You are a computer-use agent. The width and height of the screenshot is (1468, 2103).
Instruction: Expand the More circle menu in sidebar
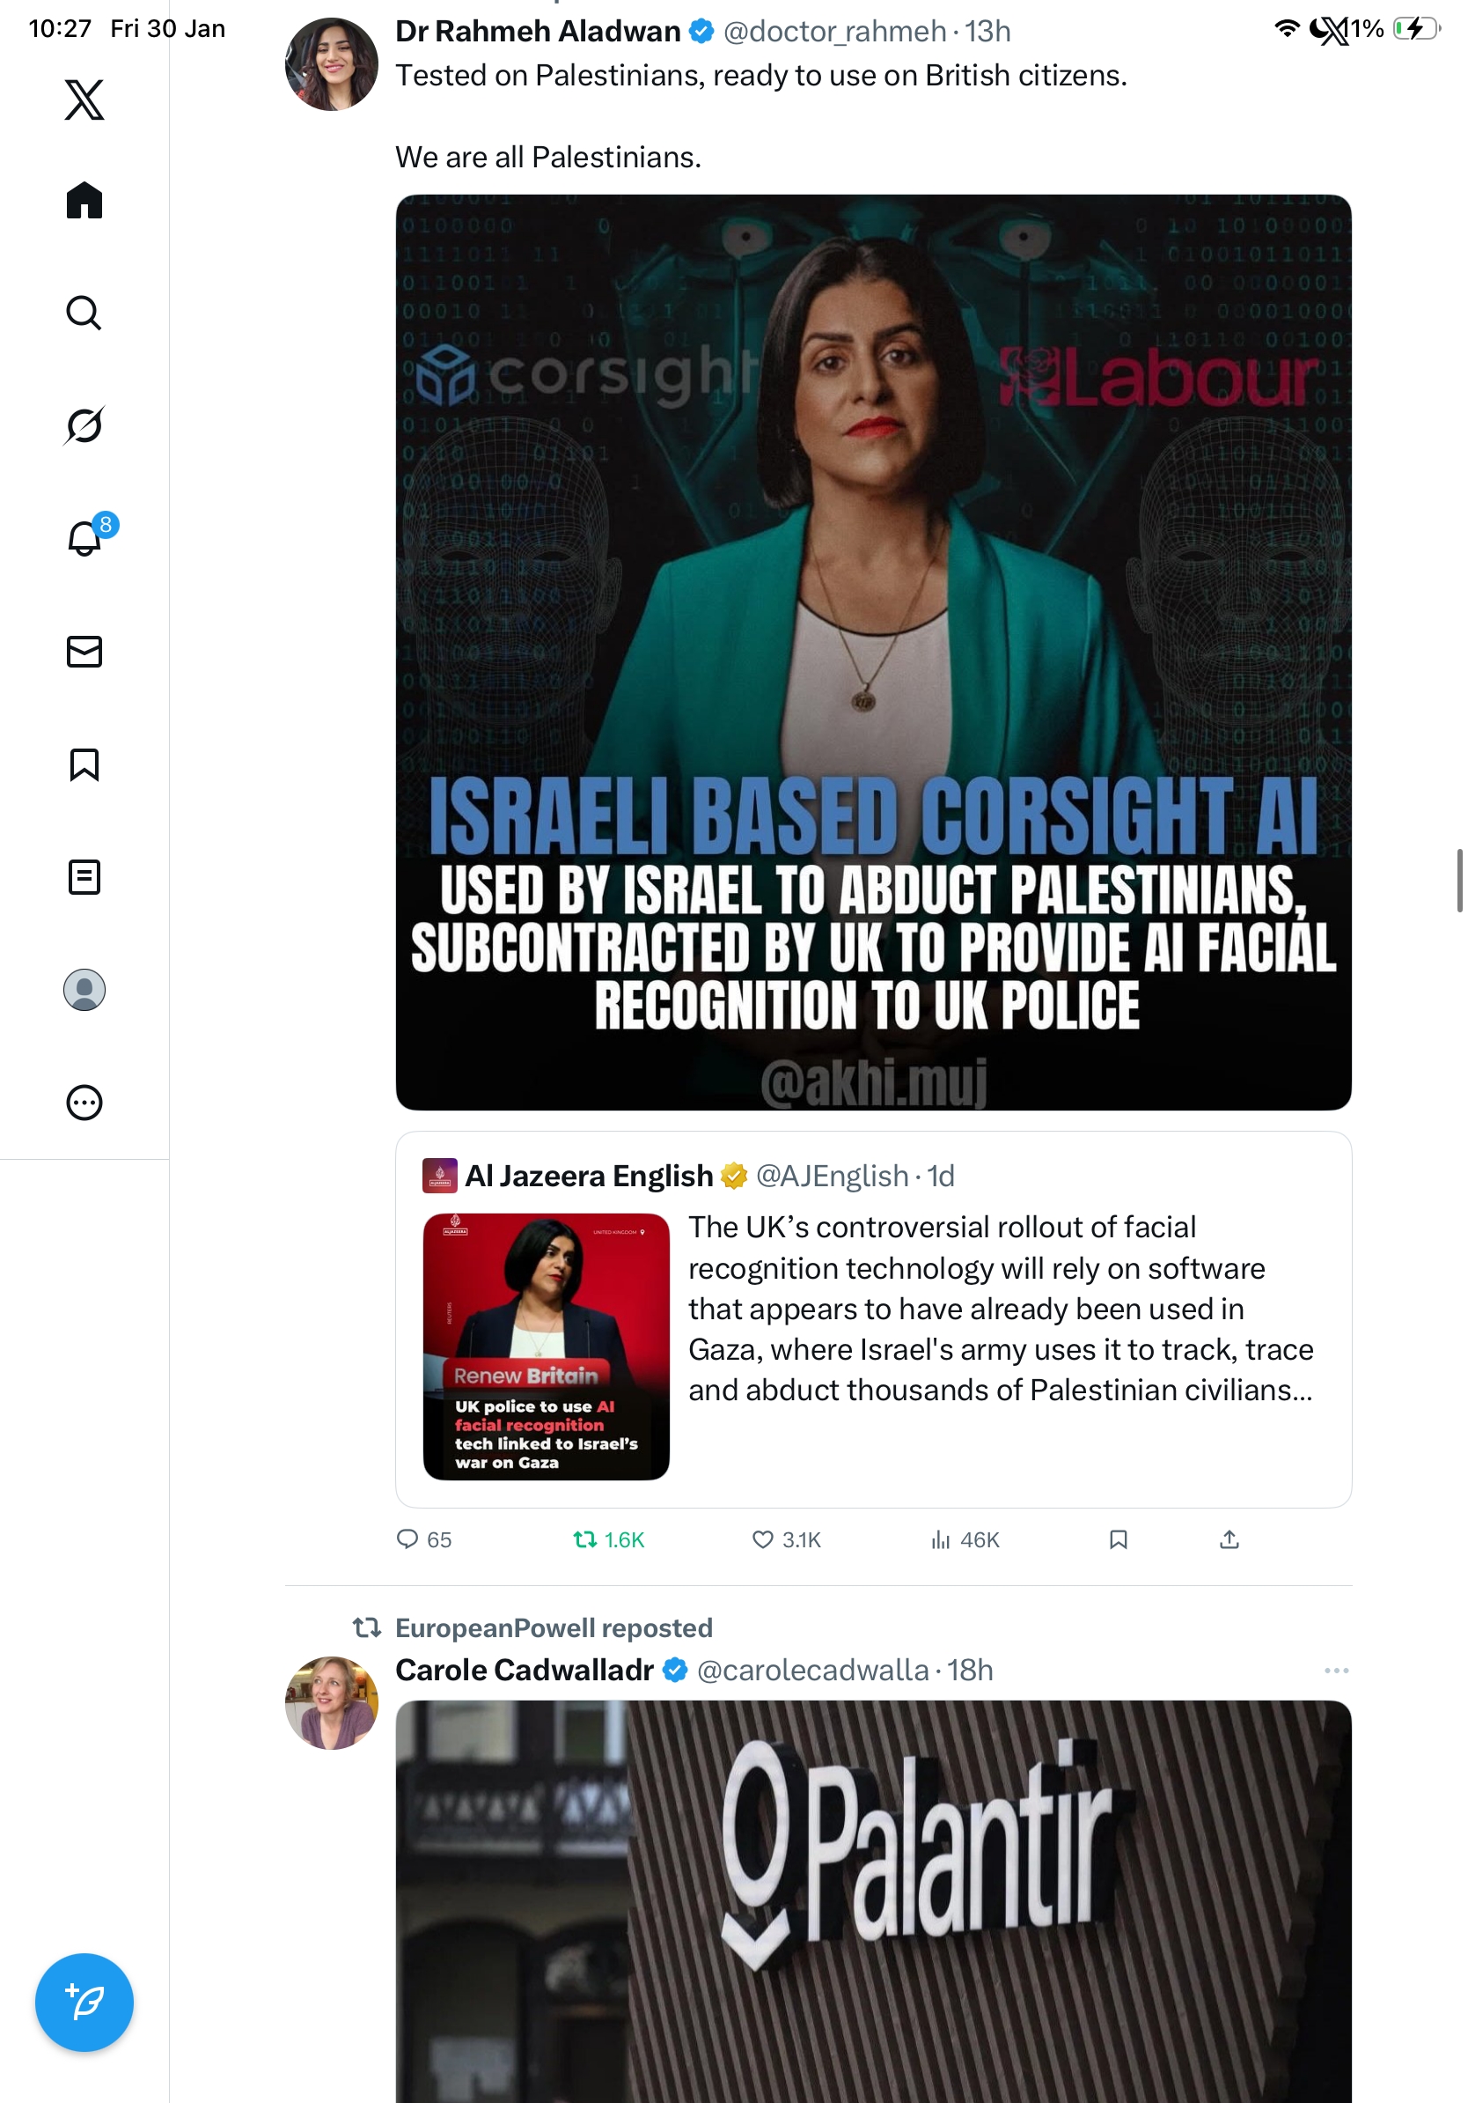[x=84, y=1102]
